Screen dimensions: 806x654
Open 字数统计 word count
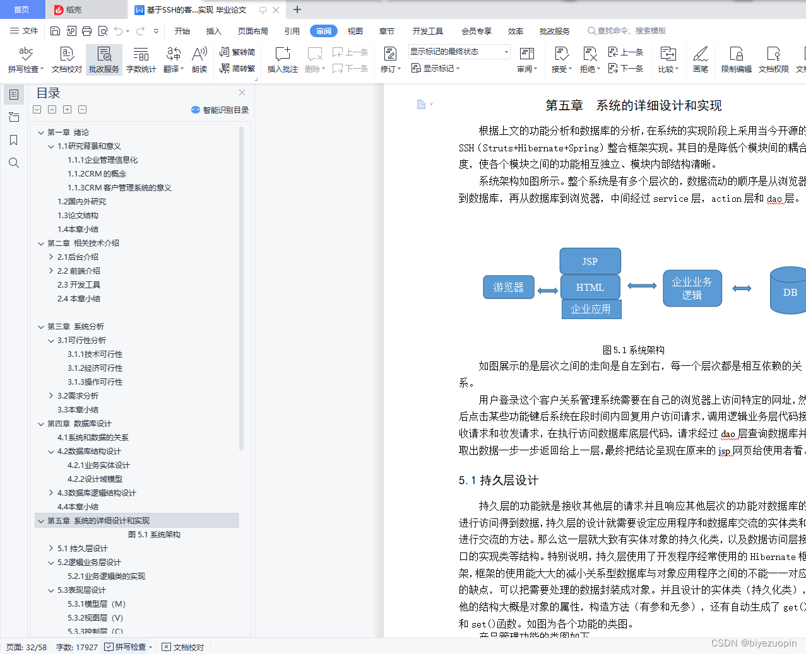141,60
